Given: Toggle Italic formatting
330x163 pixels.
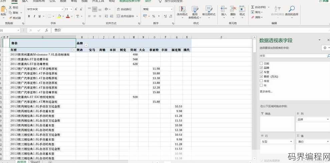Looking at the screenshot, I should [34, 16].
